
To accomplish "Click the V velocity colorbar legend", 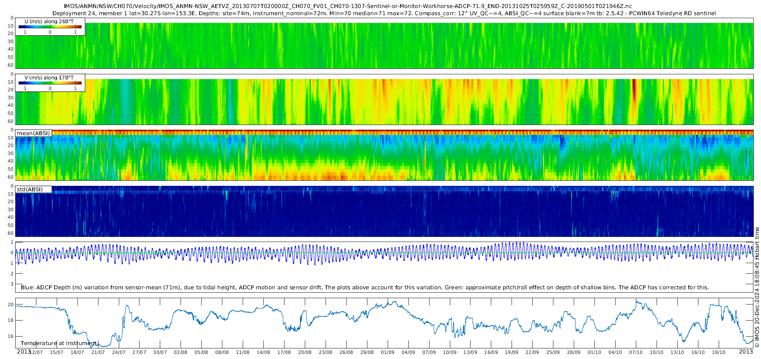I will [50, 84].
